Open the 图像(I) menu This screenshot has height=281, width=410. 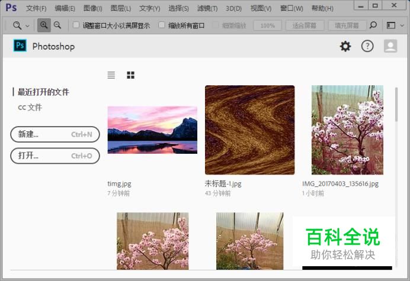tap(93, 9)
